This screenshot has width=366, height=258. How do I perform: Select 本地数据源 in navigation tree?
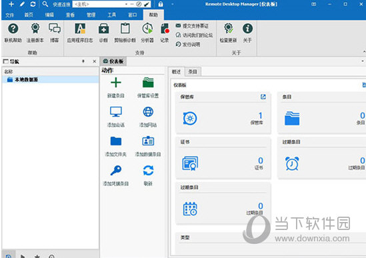51,79
